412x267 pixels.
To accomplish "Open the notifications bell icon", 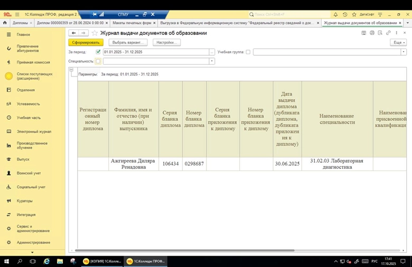I will 335,14.
